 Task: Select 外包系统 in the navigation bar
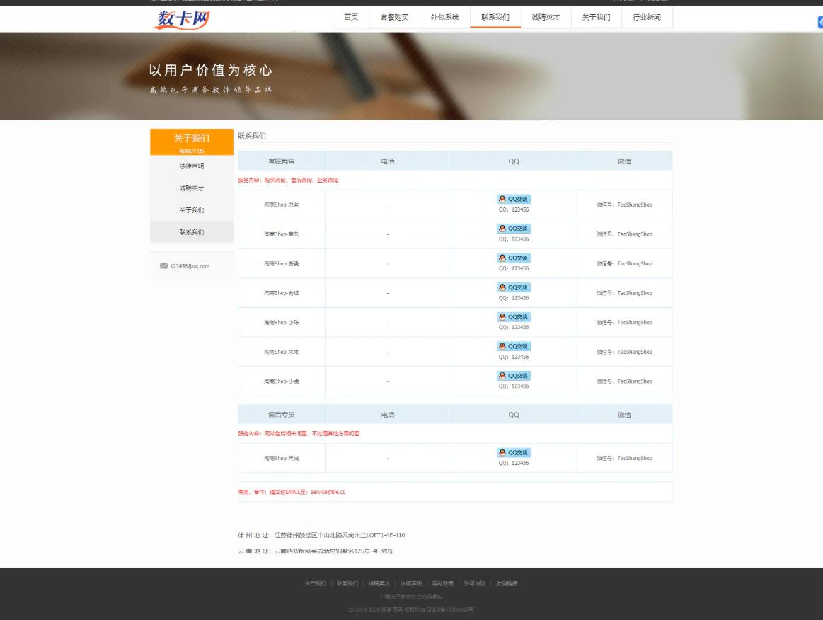tap(444, 17)
